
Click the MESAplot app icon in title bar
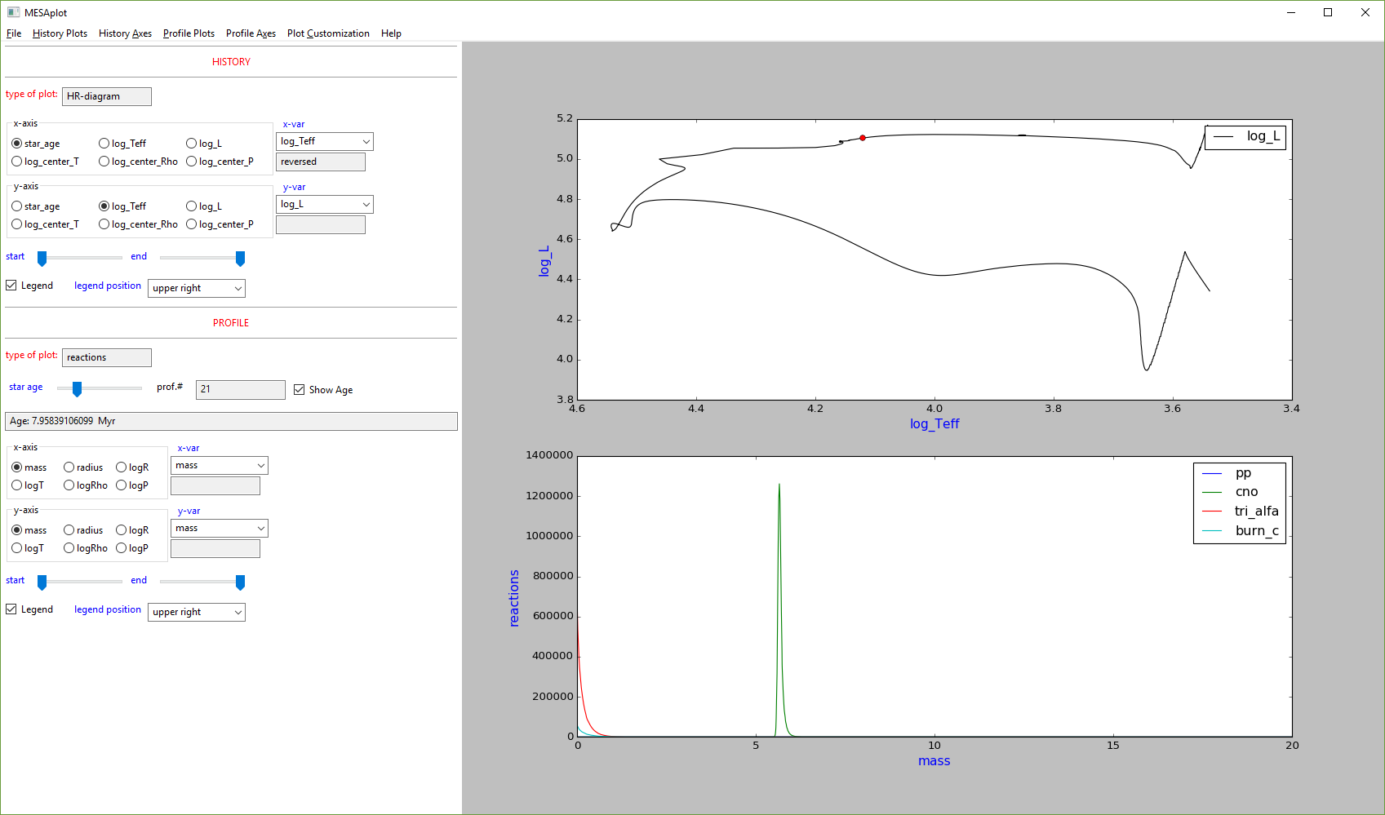13,12
